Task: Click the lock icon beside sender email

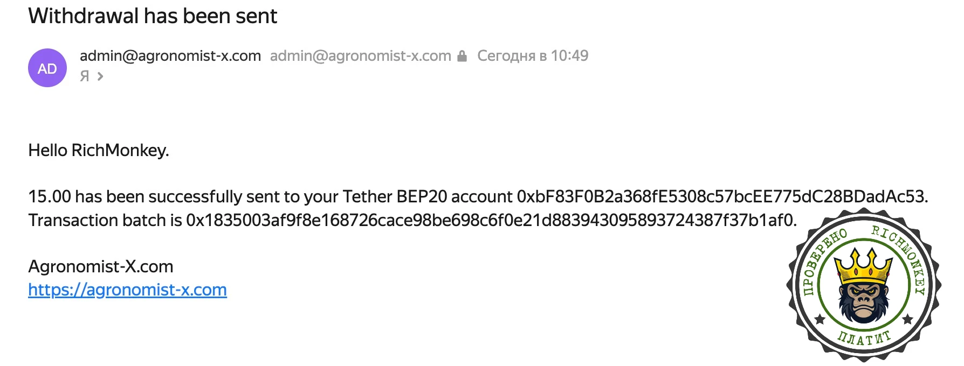Action: click(462, 56)
